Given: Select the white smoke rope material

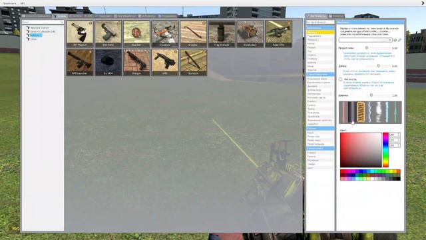Looking at the screenshot, I should (378, 112).
